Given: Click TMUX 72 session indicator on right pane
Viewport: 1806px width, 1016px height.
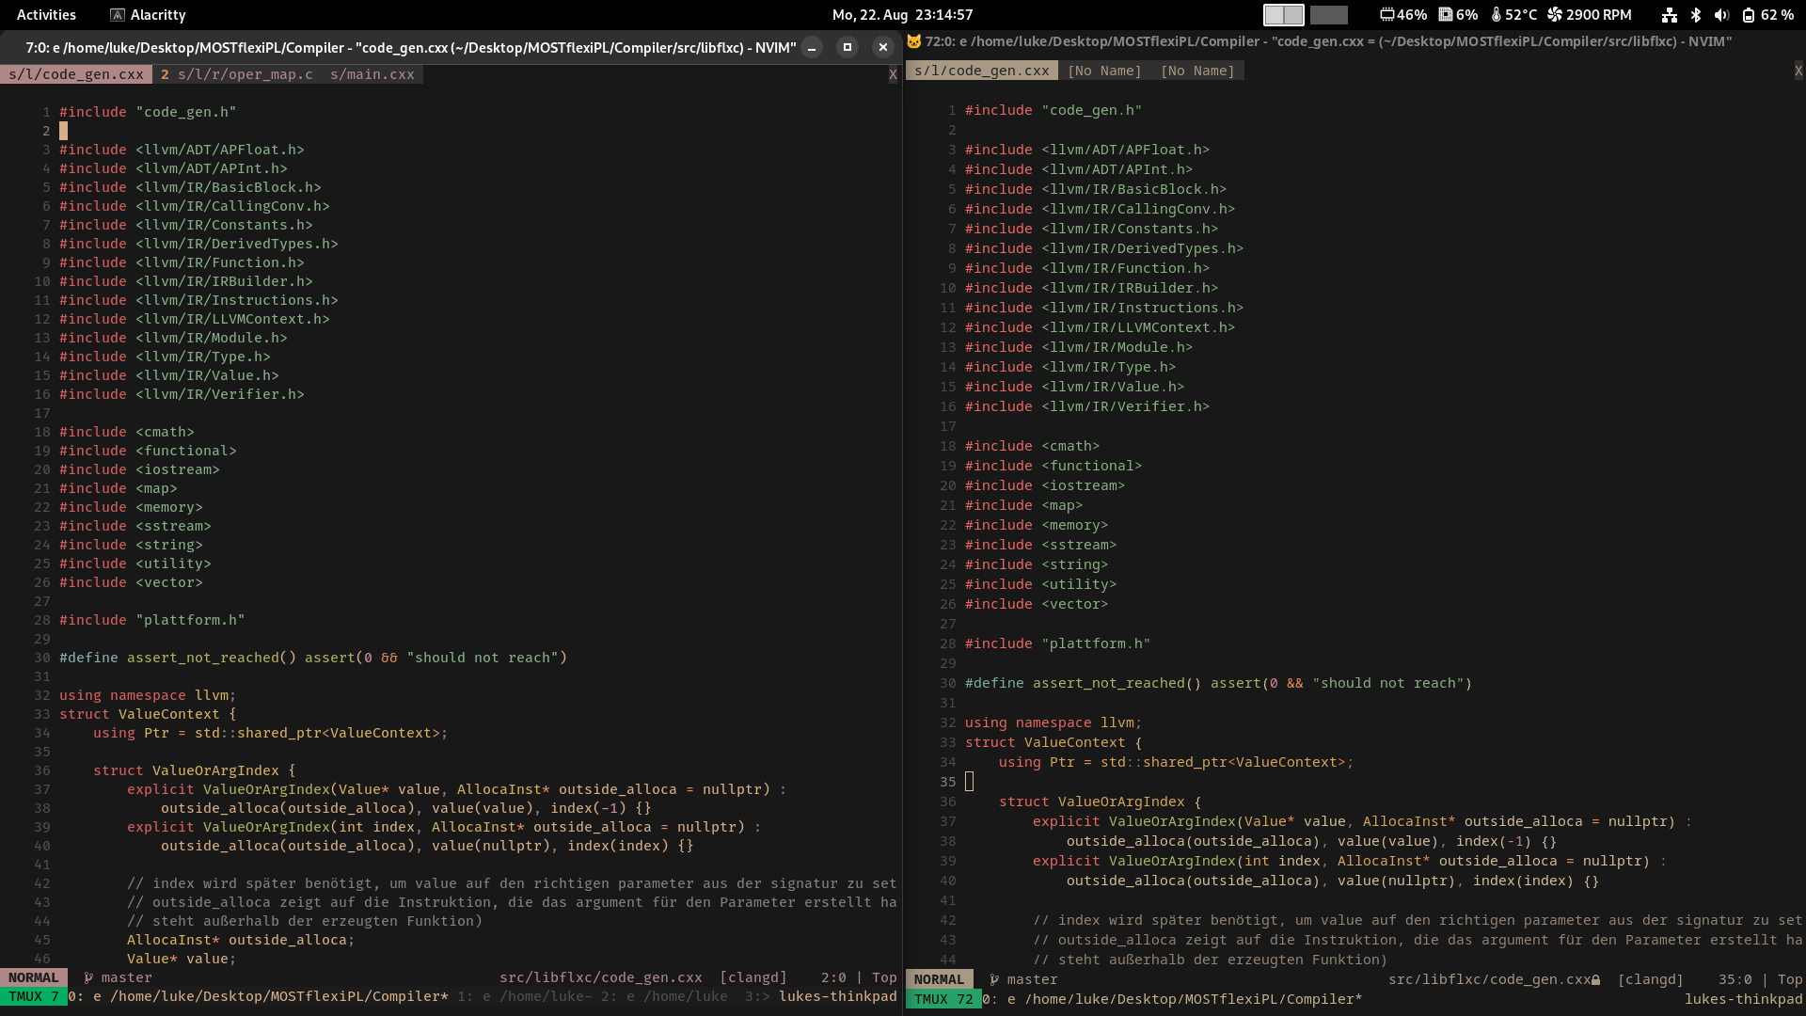Looking at the screenshot, I should [x=943, y=999].
